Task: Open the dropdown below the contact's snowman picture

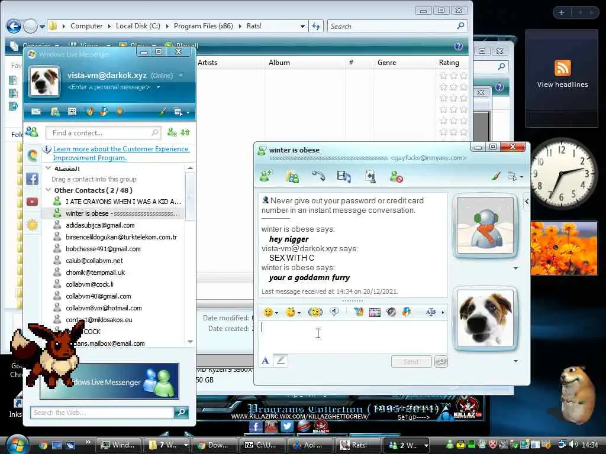Action: point(515,268)
